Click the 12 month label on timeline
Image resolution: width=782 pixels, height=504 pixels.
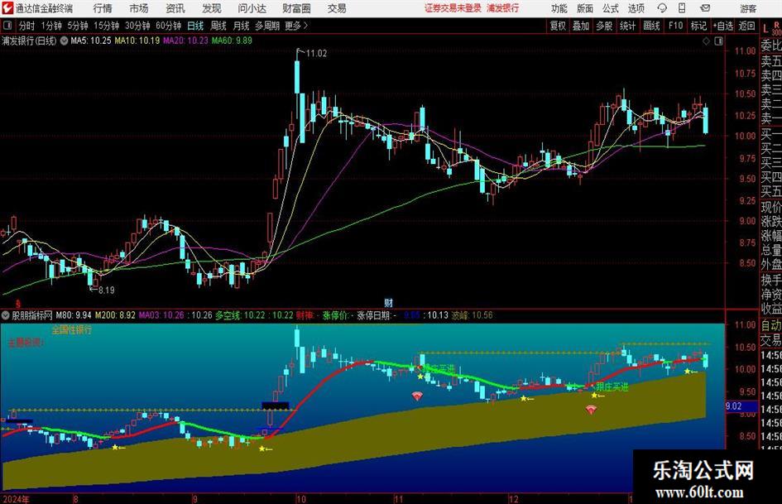[513, 498]
